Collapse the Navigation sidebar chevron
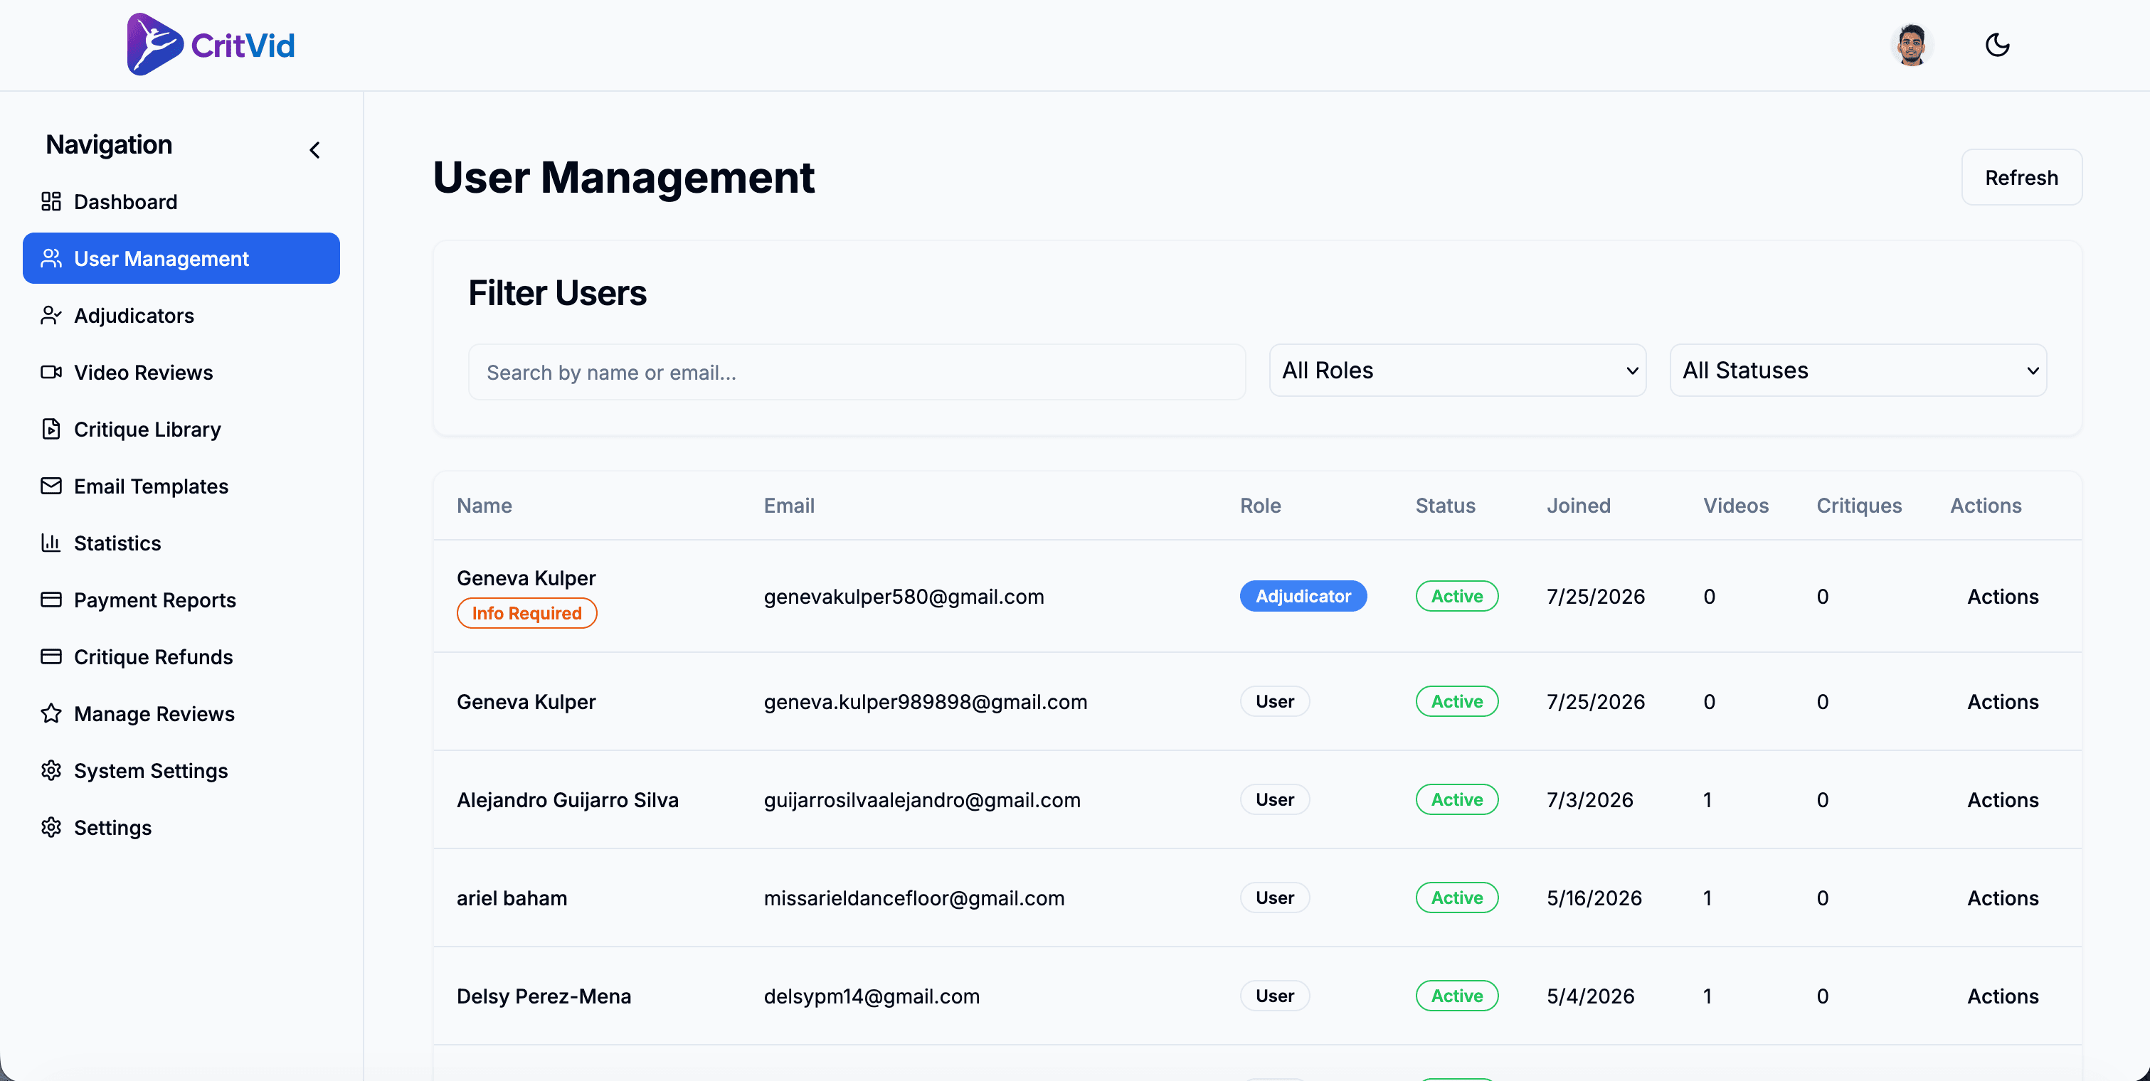 [x=314, y=150]
